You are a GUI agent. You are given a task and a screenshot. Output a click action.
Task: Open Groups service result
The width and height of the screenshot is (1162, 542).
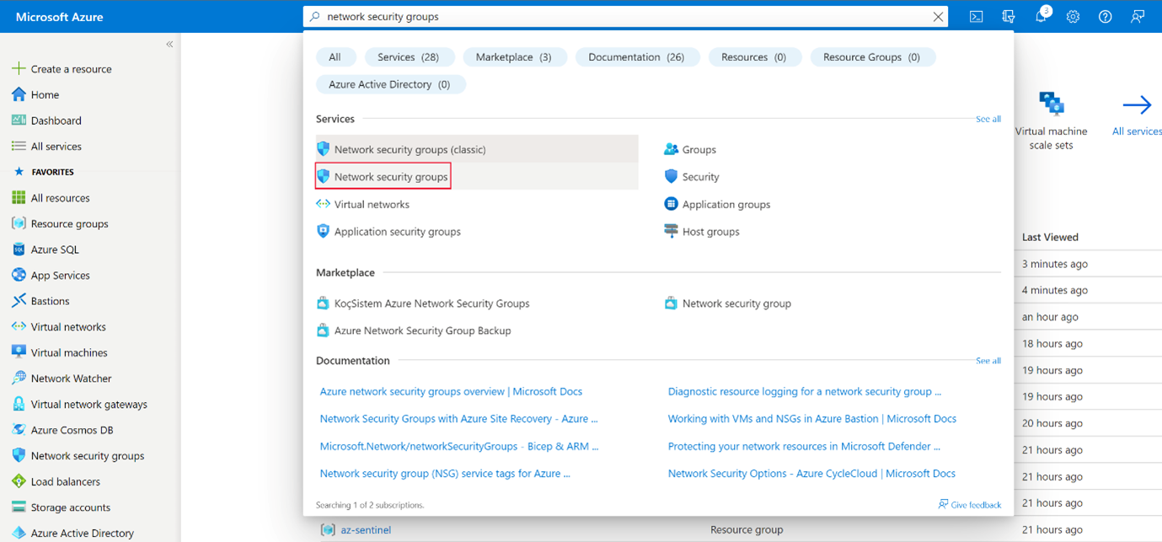(690, 149)
